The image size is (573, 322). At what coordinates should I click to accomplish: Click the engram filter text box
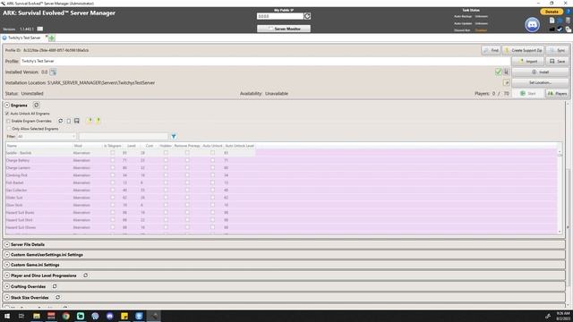(x=124, y=137)
